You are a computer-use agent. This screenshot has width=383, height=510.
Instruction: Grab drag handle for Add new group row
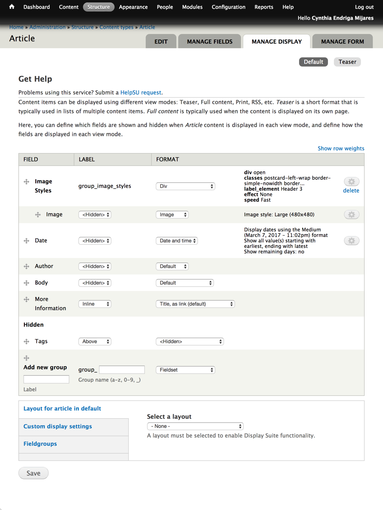(27, 358)
